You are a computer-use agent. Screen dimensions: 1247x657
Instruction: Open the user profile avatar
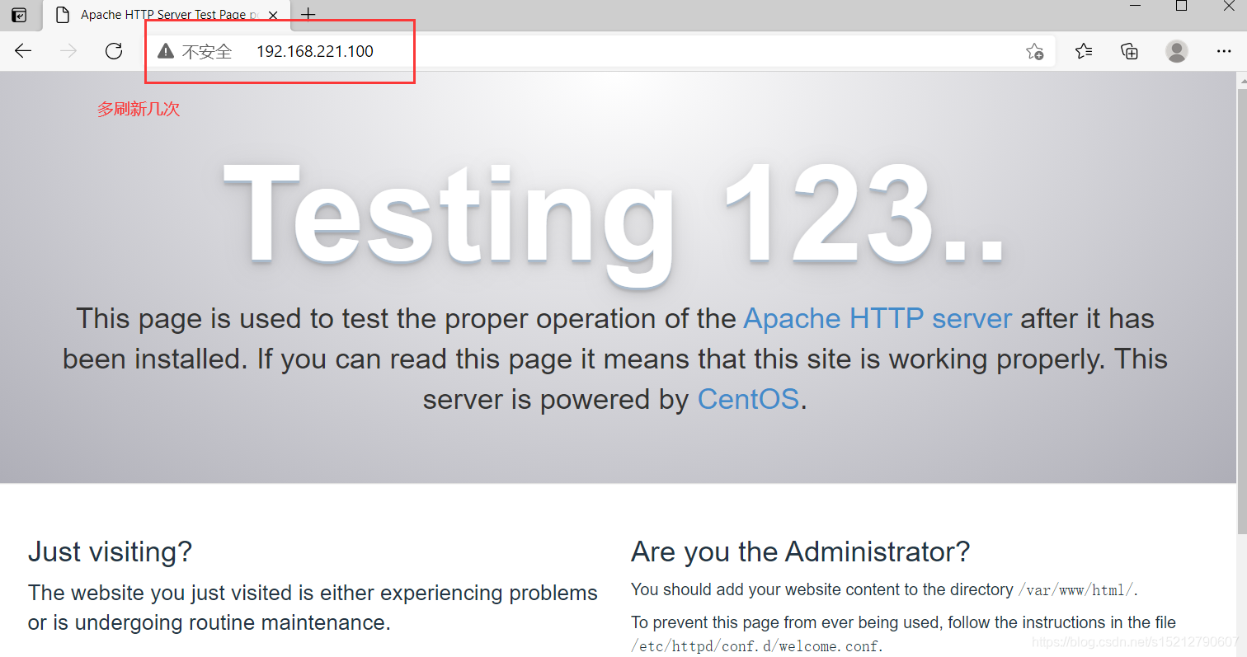[1177, 51]
